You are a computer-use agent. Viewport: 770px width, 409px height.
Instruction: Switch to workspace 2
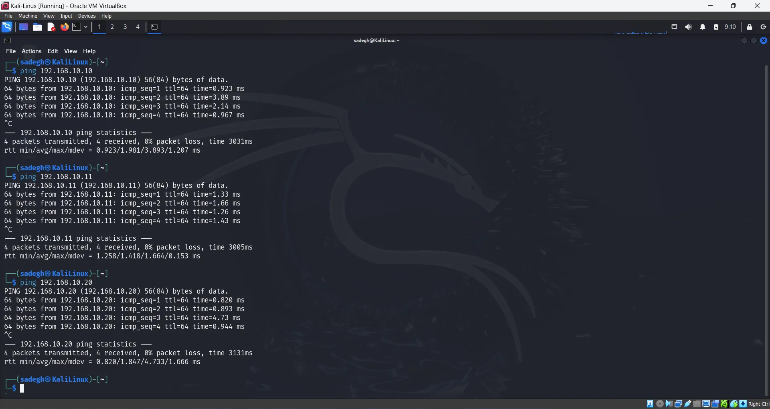tap(112, 27)
